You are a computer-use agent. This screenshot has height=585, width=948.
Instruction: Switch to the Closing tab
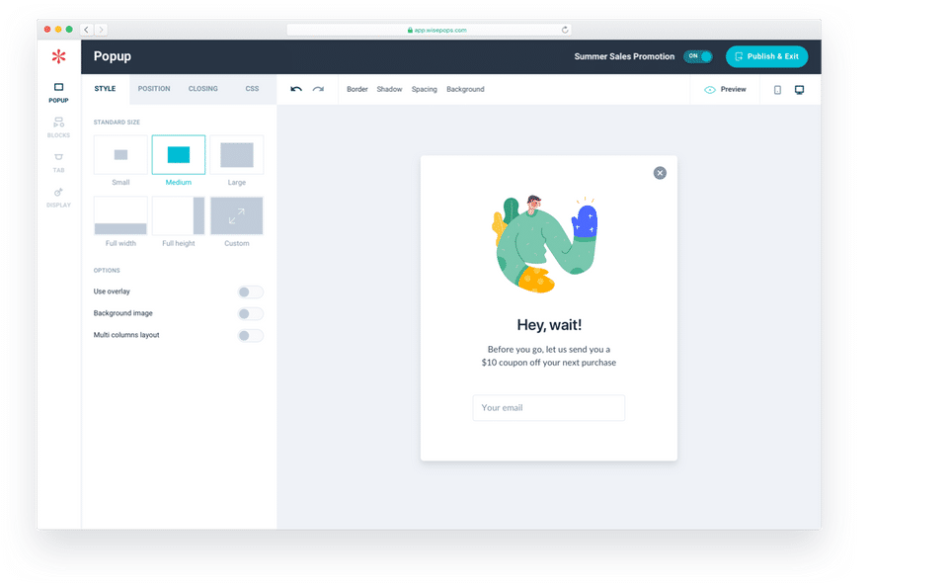[202, 89]
